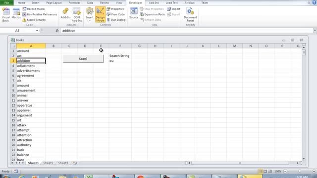Switch to Page Break Preview in status bar
The image size is (317, 178).
(270, 172)
